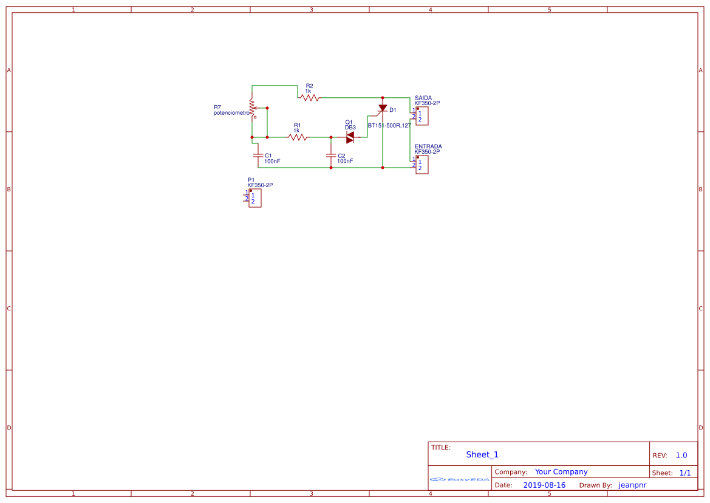Screen dimensions: 710x503
Task: Select the Sheet 1/1 label
Action: coord(686,472)
